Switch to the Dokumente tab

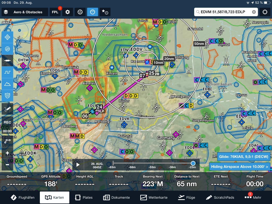(x=116, y=197)
